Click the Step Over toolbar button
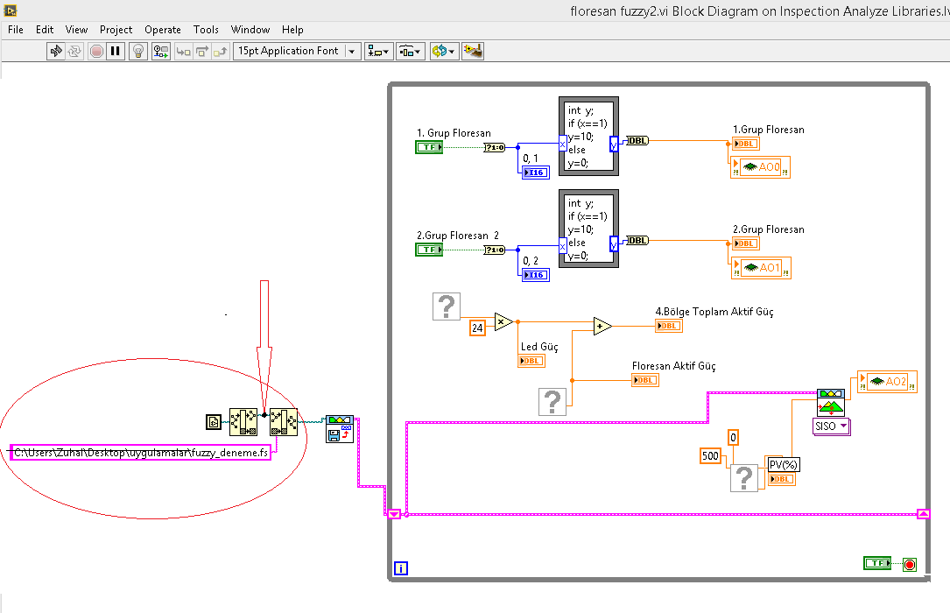Viewport: 950px width, 613px height. click(201, 51)
